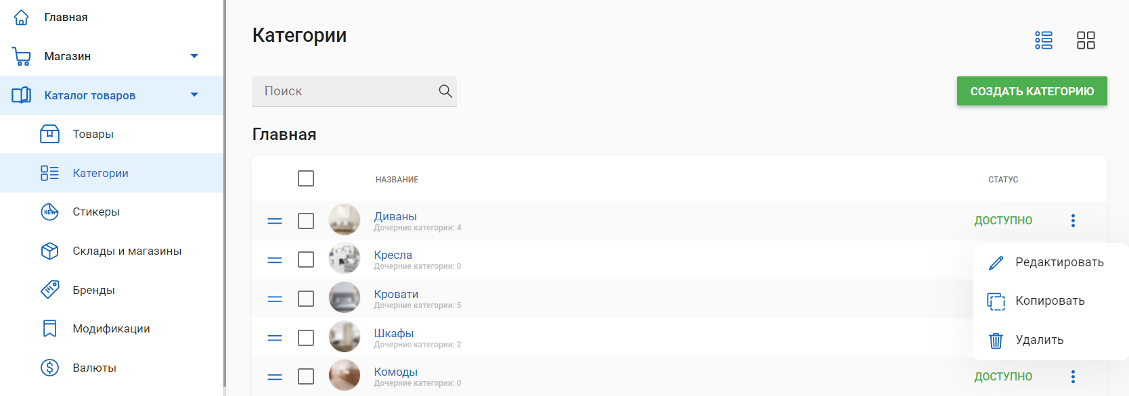The image size is (1129, 396).
Task: Click the search magnifier icon
Action: [x=445, y=91]
